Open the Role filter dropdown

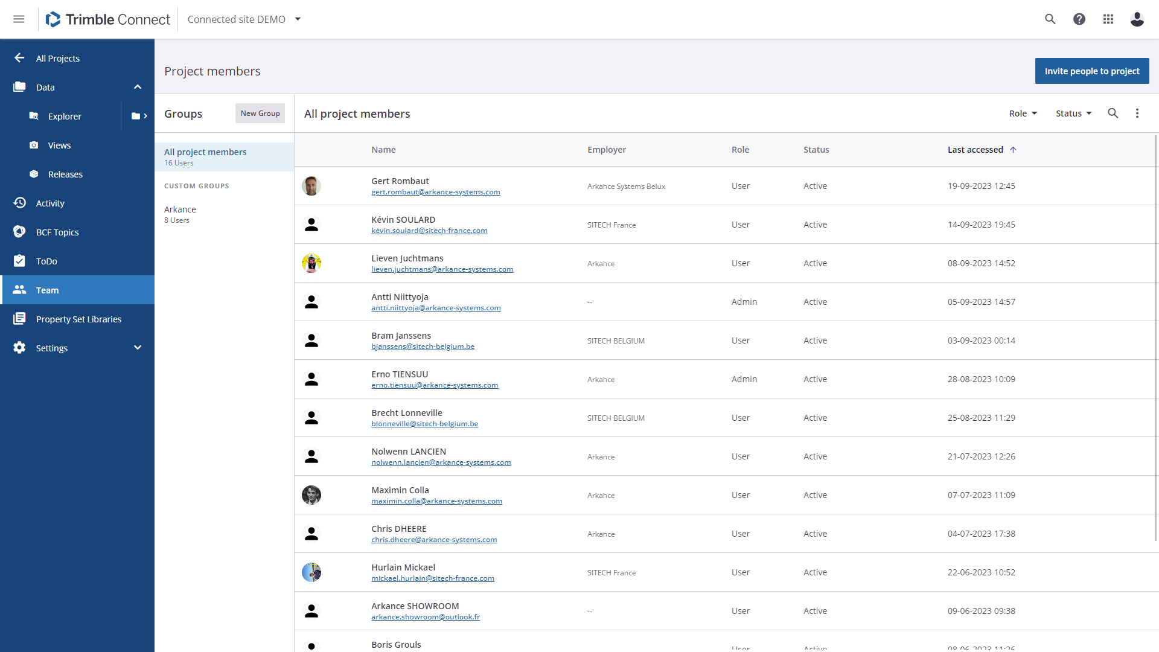point(1023,113)
